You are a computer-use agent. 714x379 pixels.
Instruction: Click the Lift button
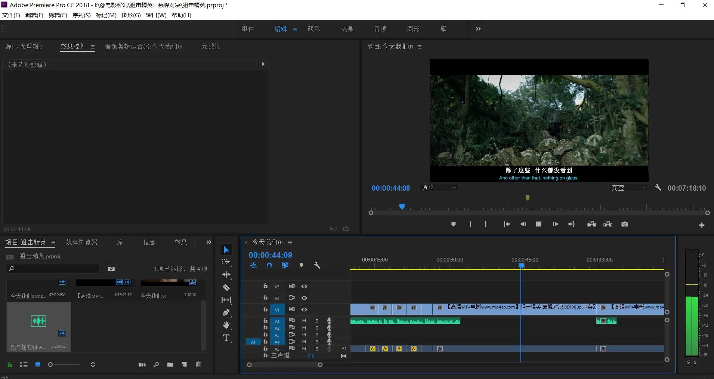[x=591, y=224]
